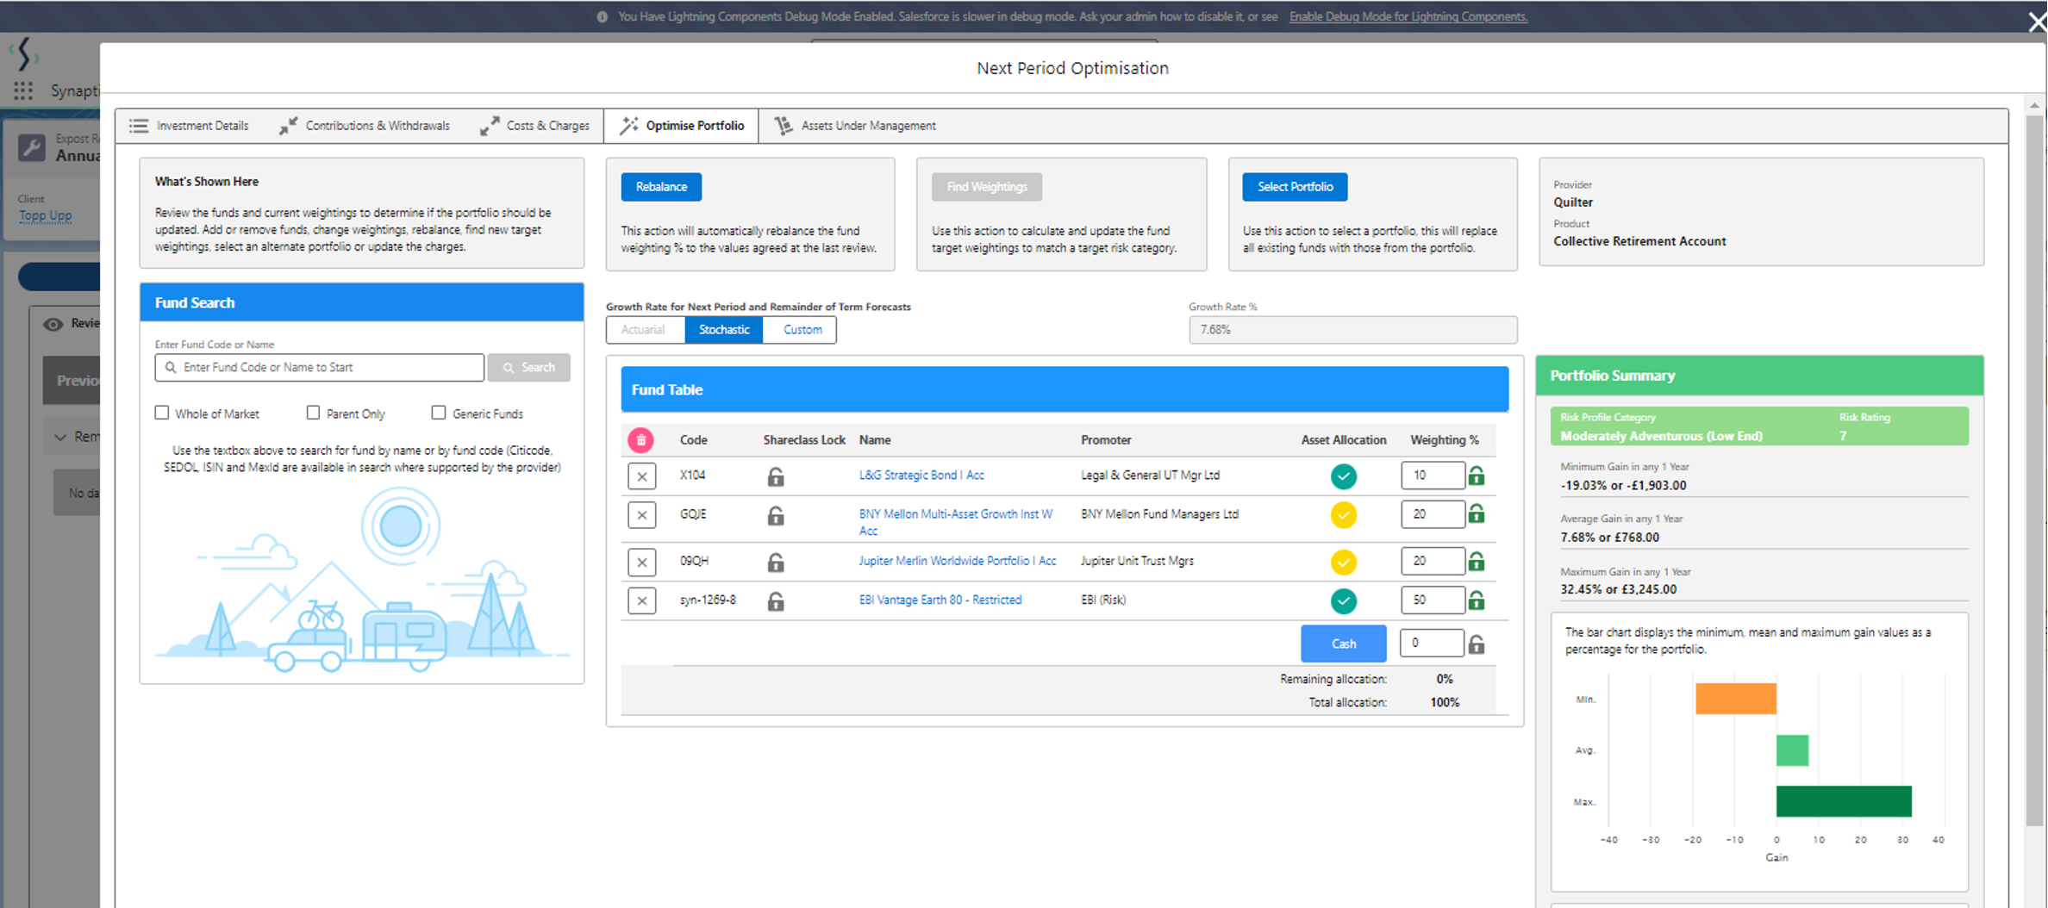Open the Contributions & Withdrawals tab
2048x908 pixels.
(365, 126)
